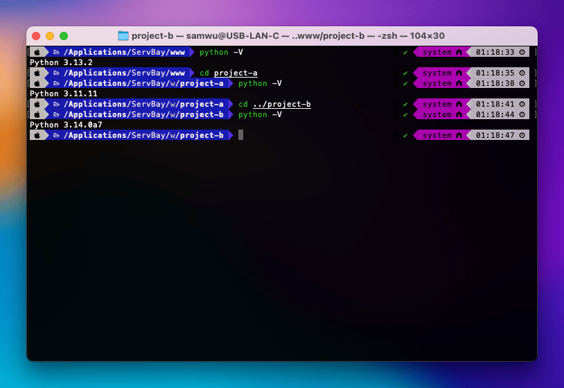Click the timestamp 01:18:44

[495, 115]
